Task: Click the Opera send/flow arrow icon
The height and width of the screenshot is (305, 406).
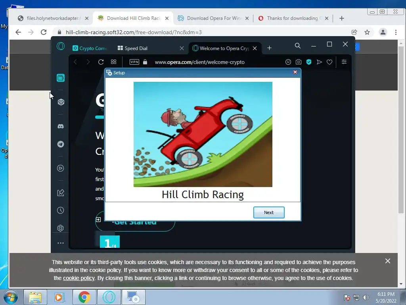Action: point(319,62)
